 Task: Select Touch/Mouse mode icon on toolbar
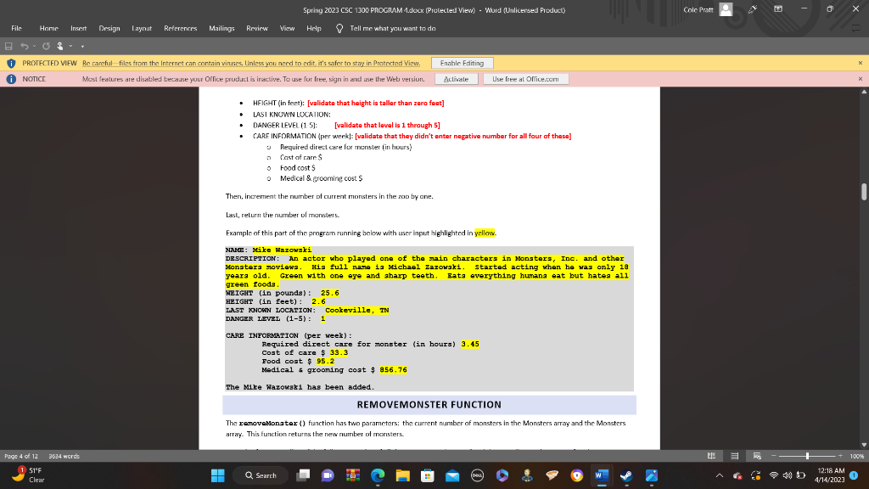tap(59, 46)
